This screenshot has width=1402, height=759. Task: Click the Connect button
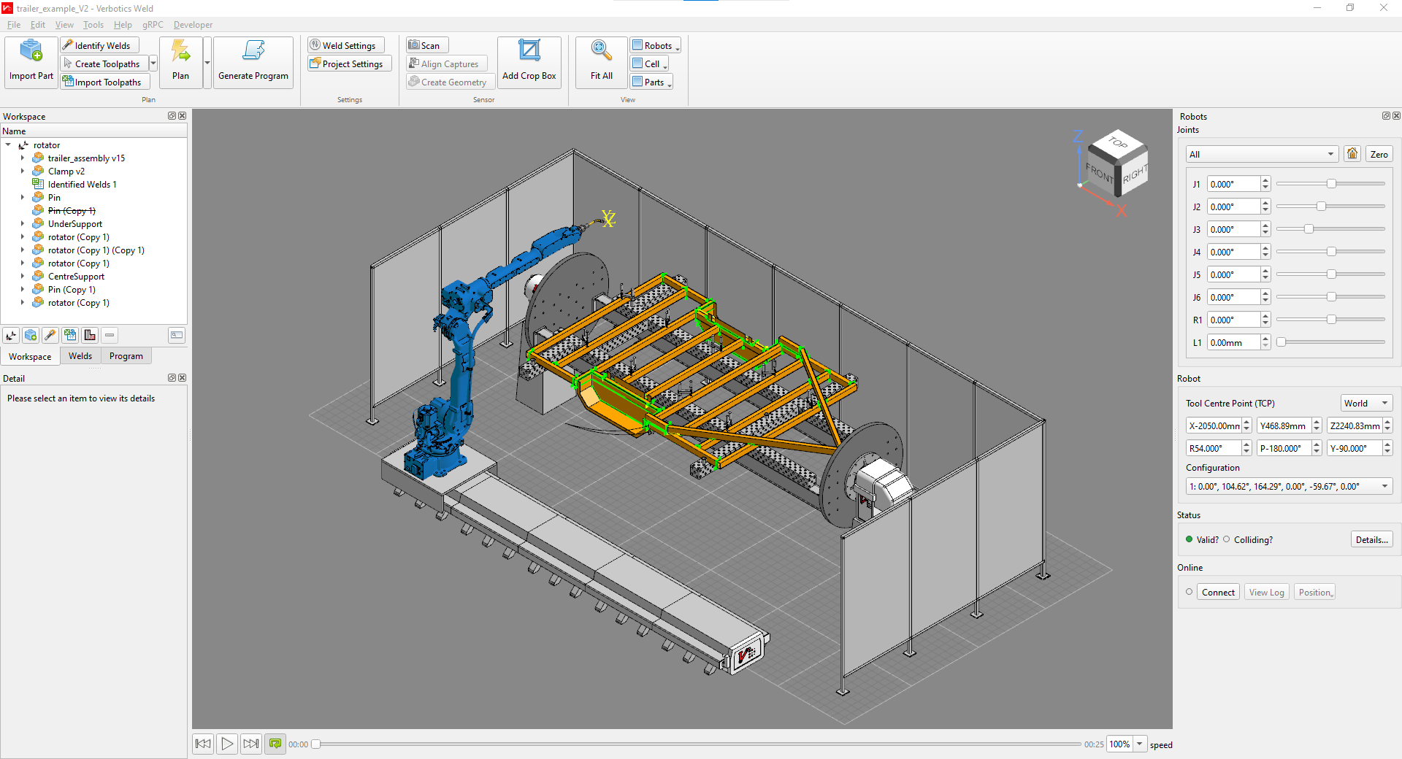(1218, 592)
